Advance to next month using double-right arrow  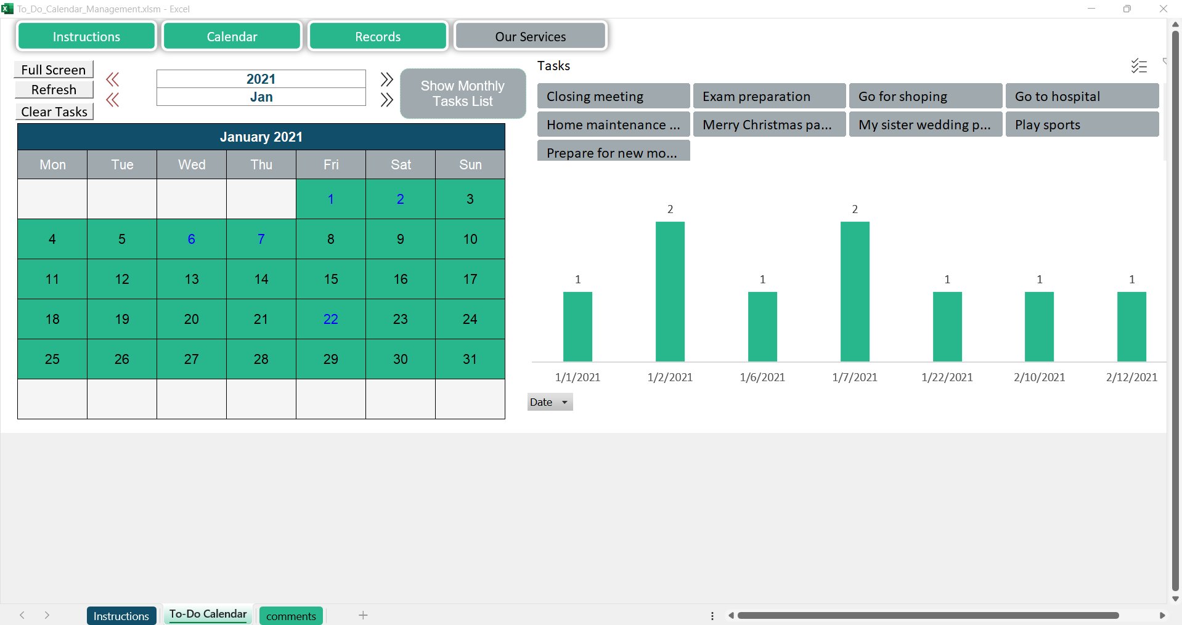386,100
